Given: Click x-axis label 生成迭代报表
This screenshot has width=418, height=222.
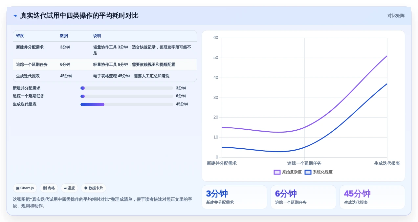Looking at the screenshot, I should click(387, 163).
